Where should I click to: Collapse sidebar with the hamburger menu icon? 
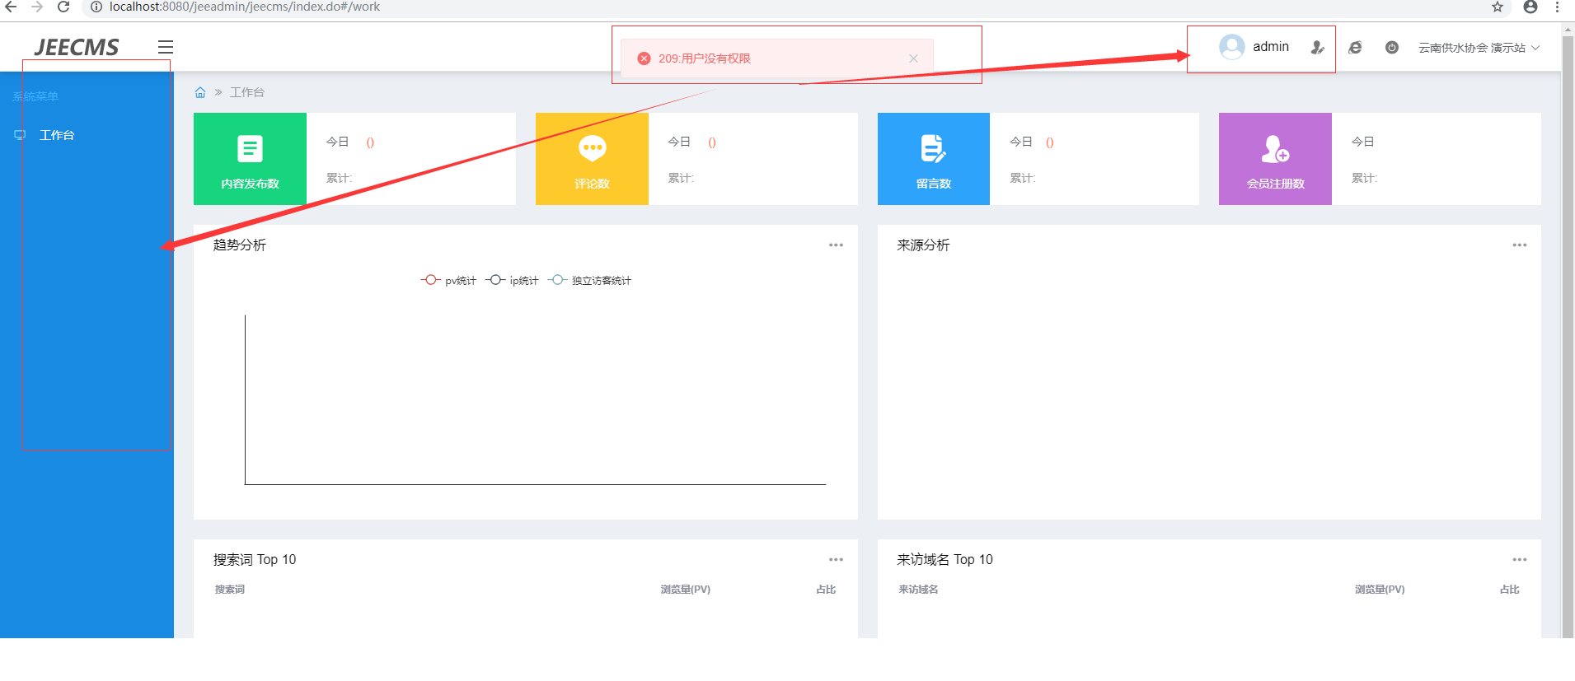tap(166, 47)
